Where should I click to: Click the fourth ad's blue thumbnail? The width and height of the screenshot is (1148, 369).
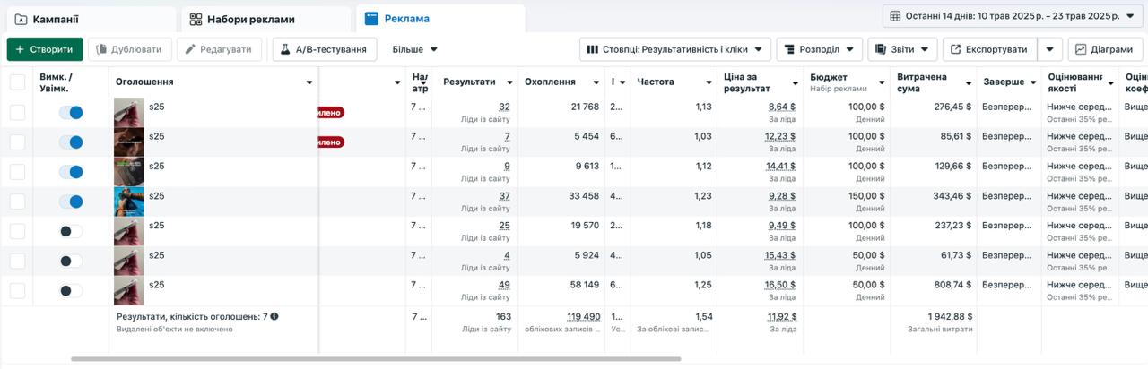coord(129,202)
